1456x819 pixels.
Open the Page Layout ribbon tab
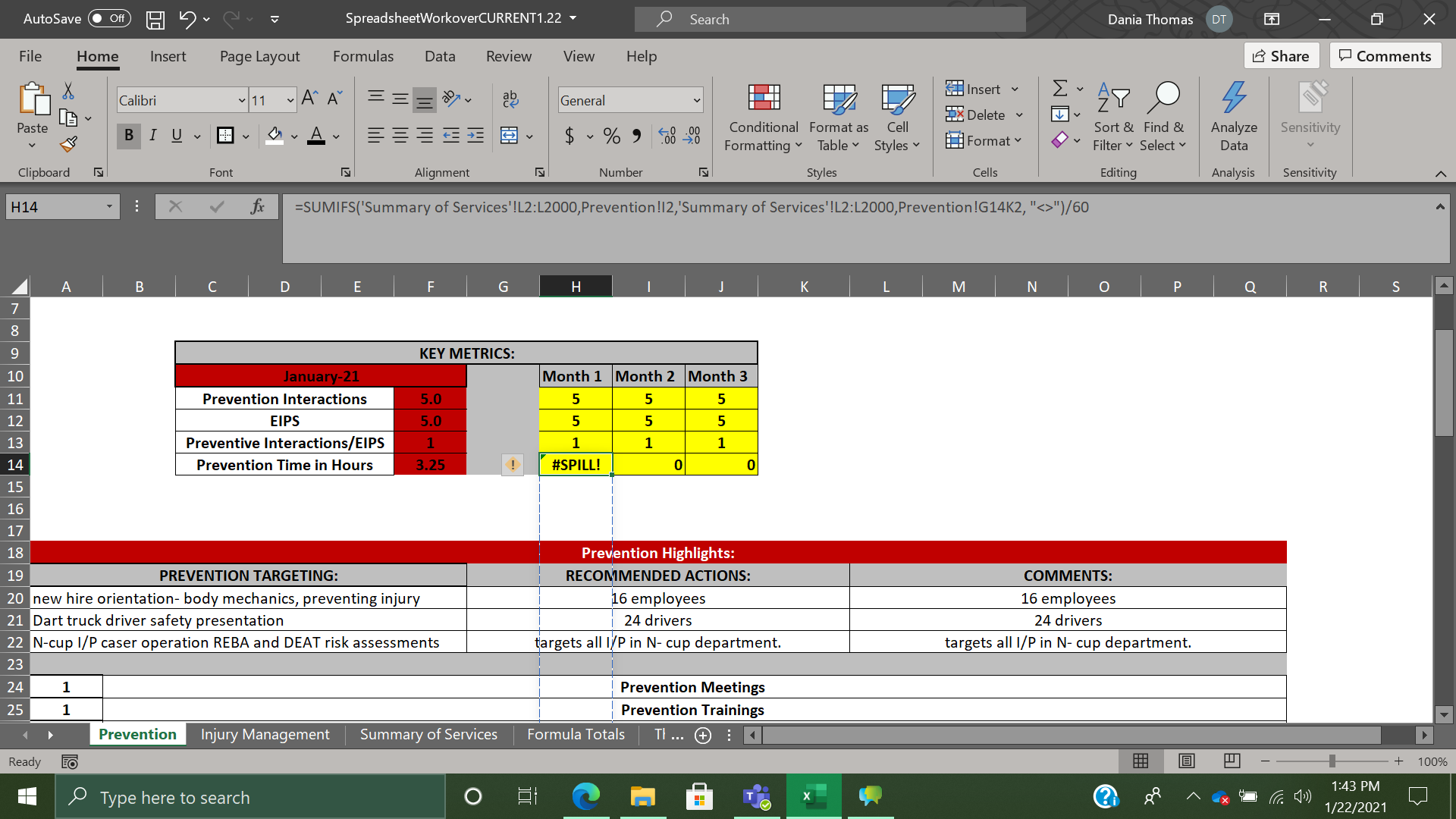pyautogui.click(x=259, y=56)
